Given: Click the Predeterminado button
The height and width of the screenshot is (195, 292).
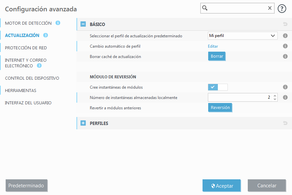Looking at the screenshot, I should tap(26, 185).
